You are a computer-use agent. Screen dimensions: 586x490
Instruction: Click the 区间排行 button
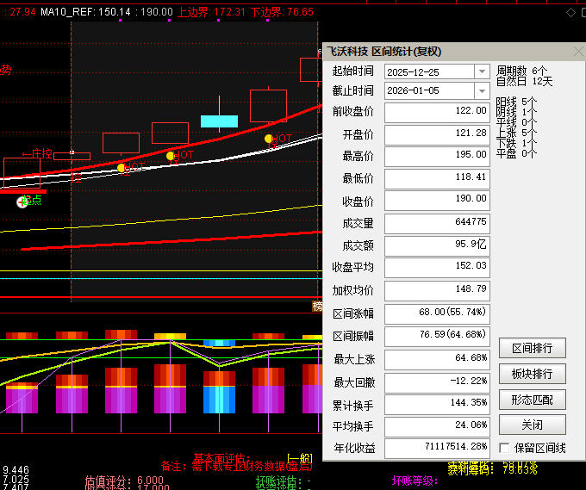tap(532, 348)
